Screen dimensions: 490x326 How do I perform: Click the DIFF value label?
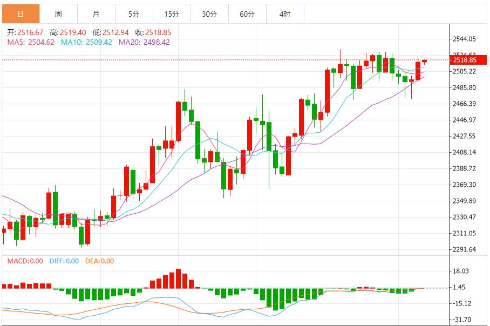tap(64, 261)
